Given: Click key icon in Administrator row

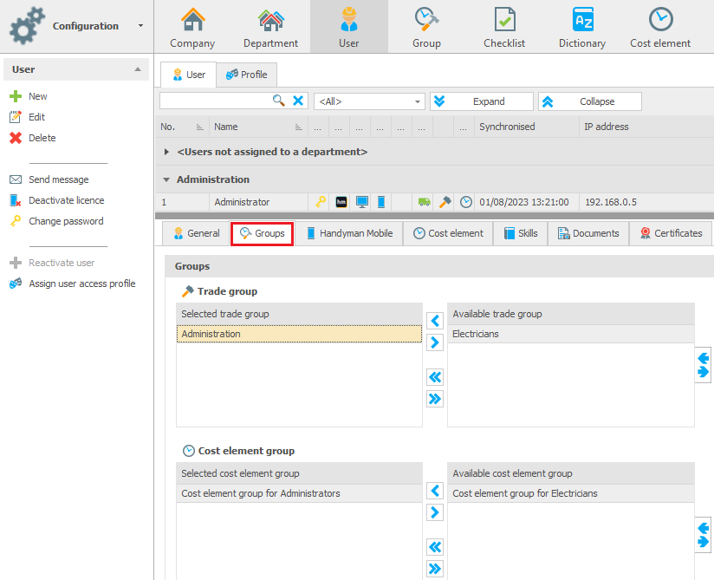Looking at the screenshot, I should [x=321, y=201].
